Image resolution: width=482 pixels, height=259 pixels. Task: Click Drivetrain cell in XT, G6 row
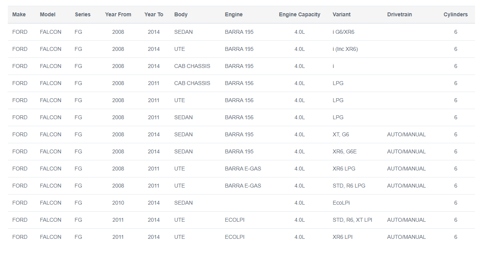coord(406,134)
